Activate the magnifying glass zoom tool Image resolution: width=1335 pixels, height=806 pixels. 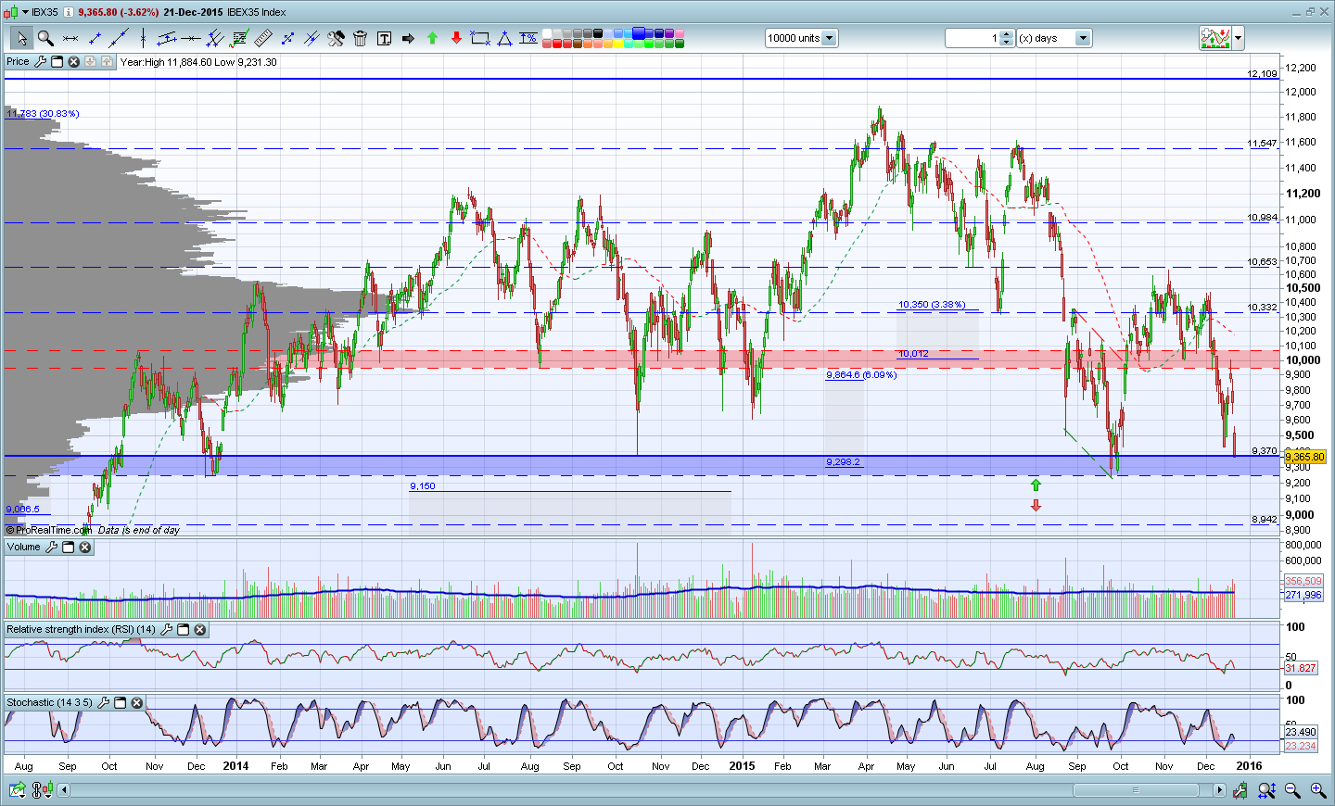point(45,38)
